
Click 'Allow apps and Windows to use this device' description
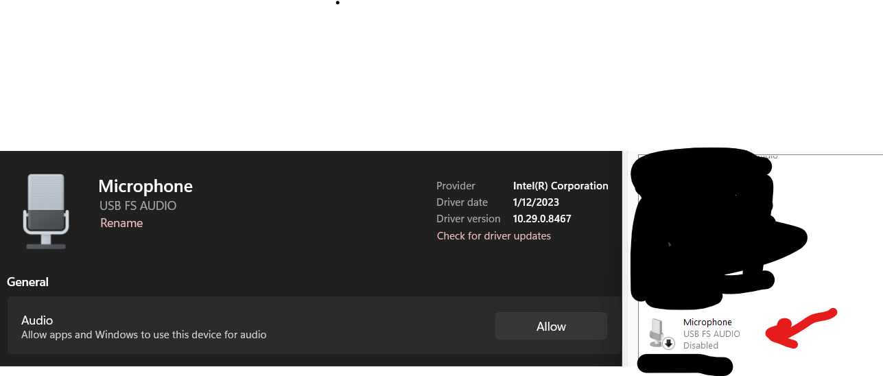point(144,335)
